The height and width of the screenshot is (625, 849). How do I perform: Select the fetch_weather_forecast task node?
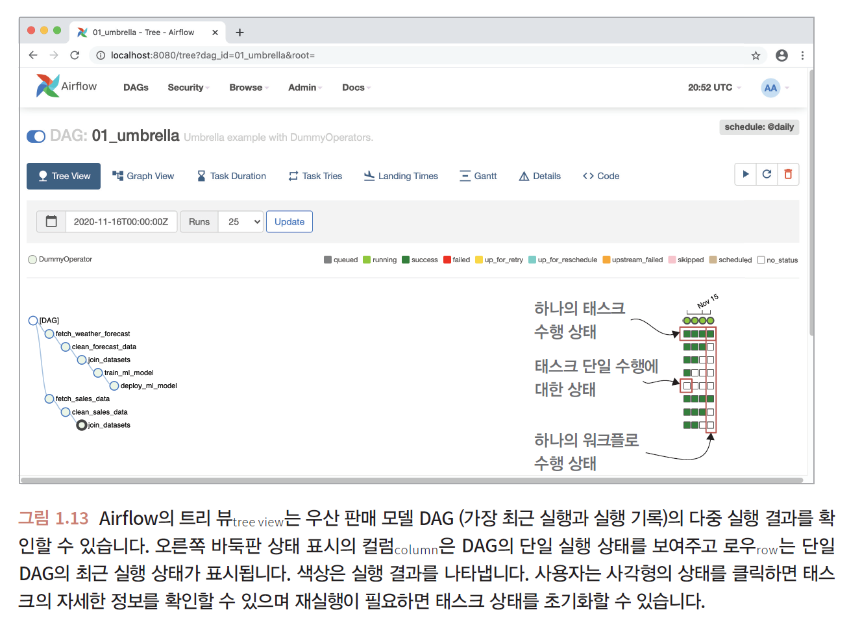click(x=49, y=334)
